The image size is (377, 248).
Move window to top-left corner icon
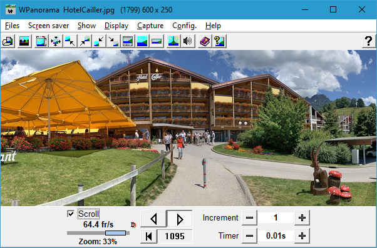click(x=70, y=41)
